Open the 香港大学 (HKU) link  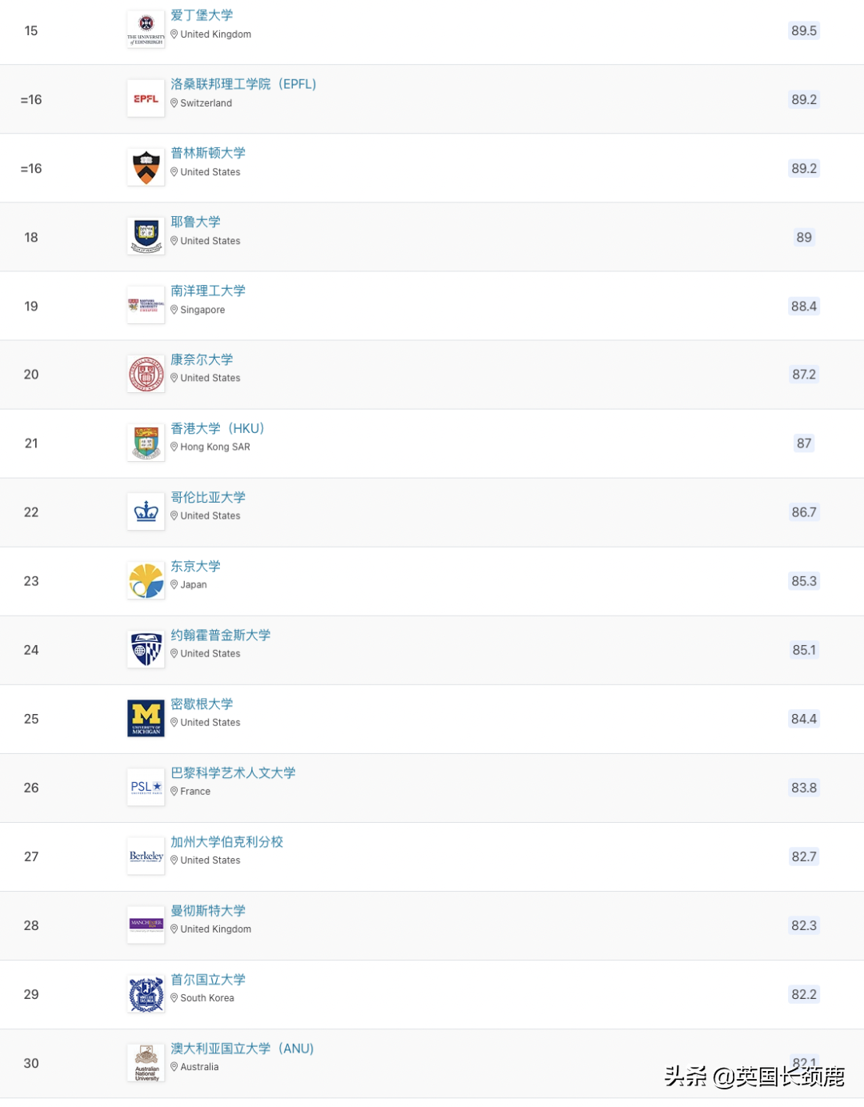217,428
